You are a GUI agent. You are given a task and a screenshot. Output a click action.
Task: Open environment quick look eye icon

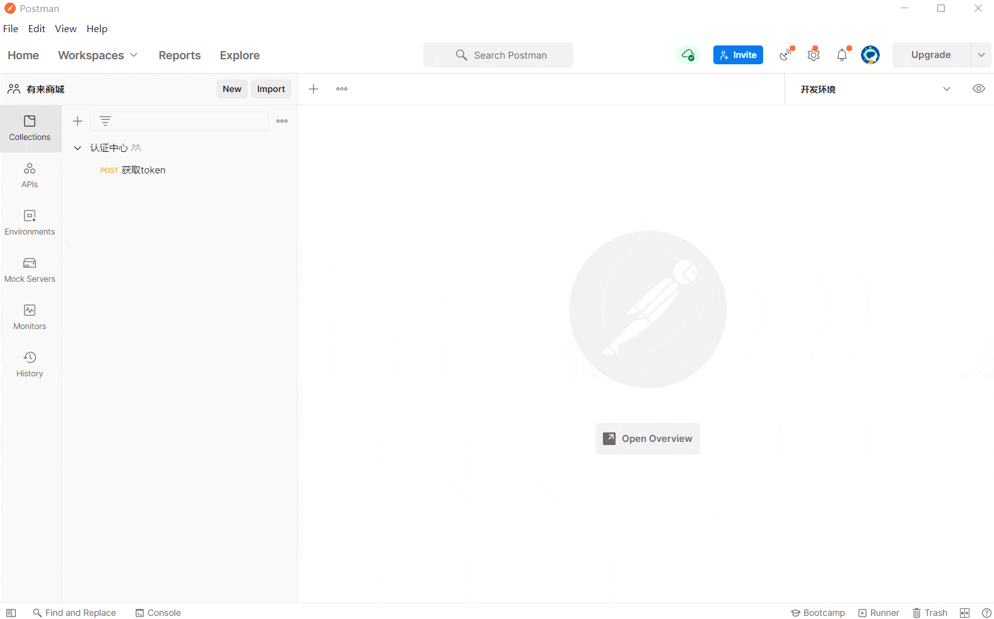point(979,89)
